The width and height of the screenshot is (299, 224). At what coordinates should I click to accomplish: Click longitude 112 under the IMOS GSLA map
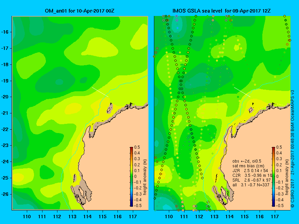(x=199, y=217)
